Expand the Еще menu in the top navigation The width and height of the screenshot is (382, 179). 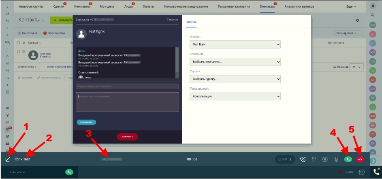[x=351, y=6]
